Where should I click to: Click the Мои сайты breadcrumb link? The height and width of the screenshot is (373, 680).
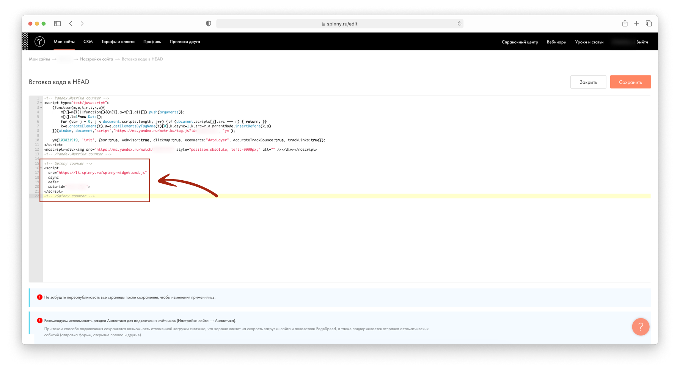(39, 59)
